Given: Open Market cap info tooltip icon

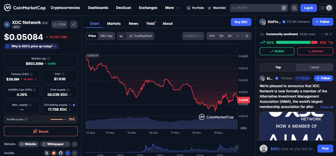Looking at the screenshot, I should point(49,59).
